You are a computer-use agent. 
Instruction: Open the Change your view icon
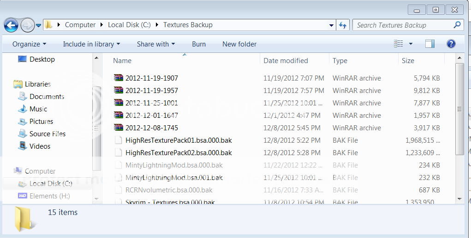[x=399, y=44]
